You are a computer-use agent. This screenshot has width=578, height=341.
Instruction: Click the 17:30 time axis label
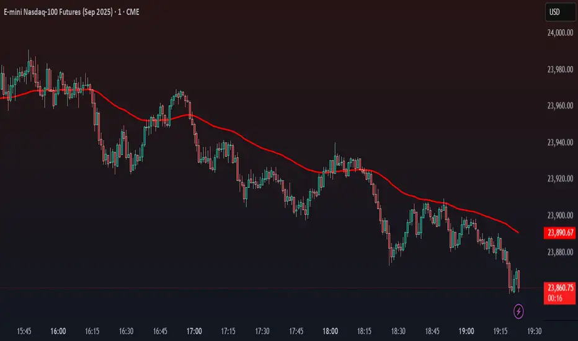click(262, 331)
